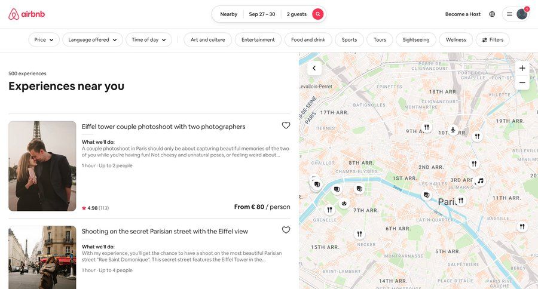Heart the secret Parisian street experience

(x=286, y=230)
